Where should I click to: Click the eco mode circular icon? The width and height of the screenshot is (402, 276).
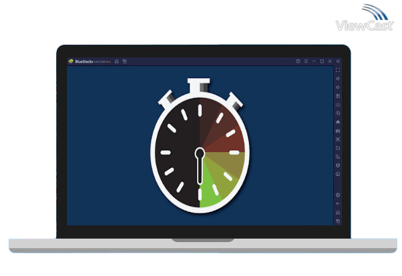pos(338,174)
